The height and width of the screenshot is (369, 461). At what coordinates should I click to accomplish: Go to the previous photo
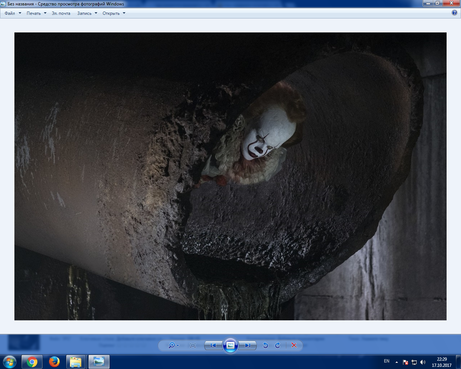click(213, 345)
